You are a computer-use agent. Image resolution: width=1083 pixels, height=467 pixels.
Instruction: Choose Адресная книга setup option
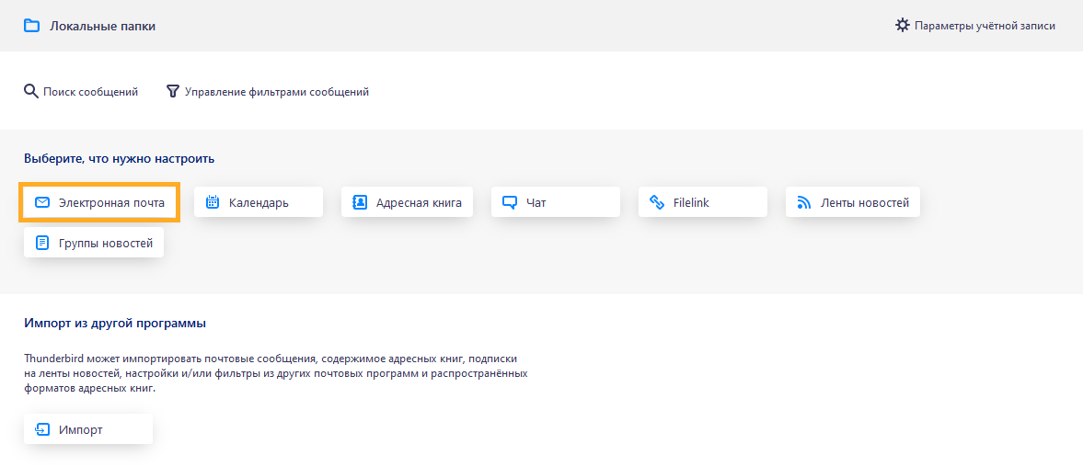407,202
